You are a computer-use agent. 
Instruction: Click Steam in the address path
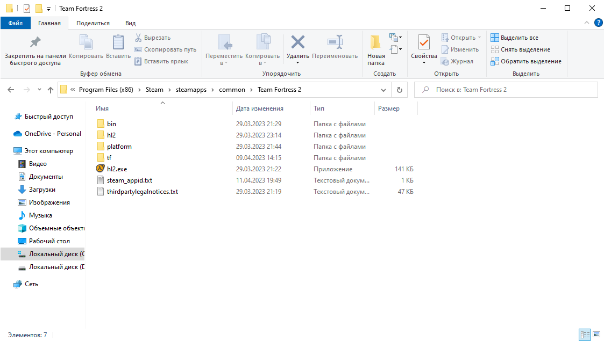[154, 90]
